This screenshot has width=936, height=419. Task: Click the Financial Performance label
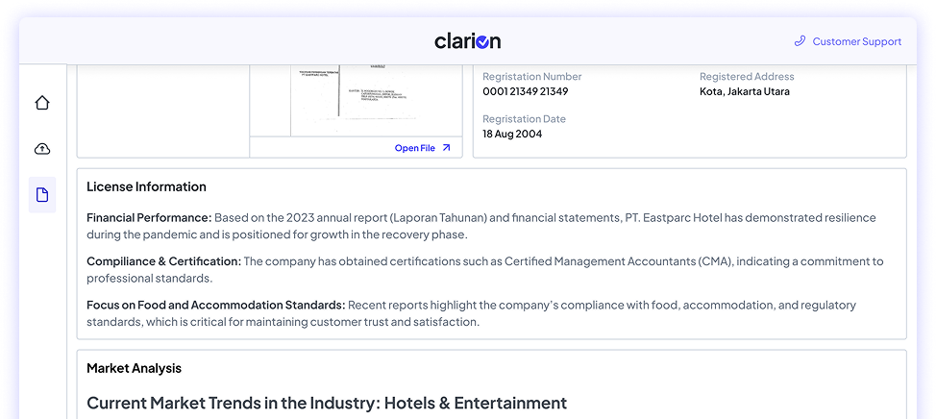click(149, 217)
